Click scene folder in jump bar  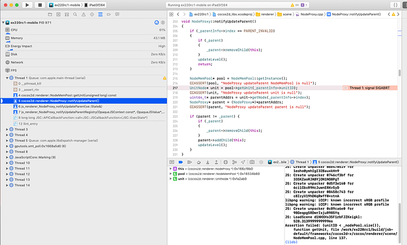click(285, 14)
